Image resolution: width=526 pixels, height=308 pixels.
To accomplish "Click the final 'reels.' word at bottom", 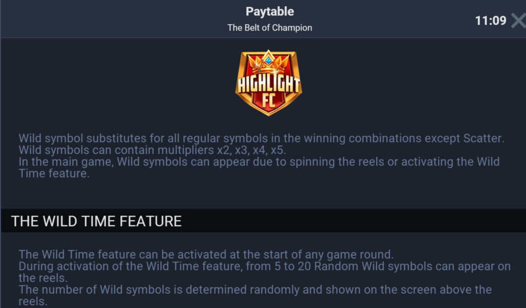I will coord(33,301).
